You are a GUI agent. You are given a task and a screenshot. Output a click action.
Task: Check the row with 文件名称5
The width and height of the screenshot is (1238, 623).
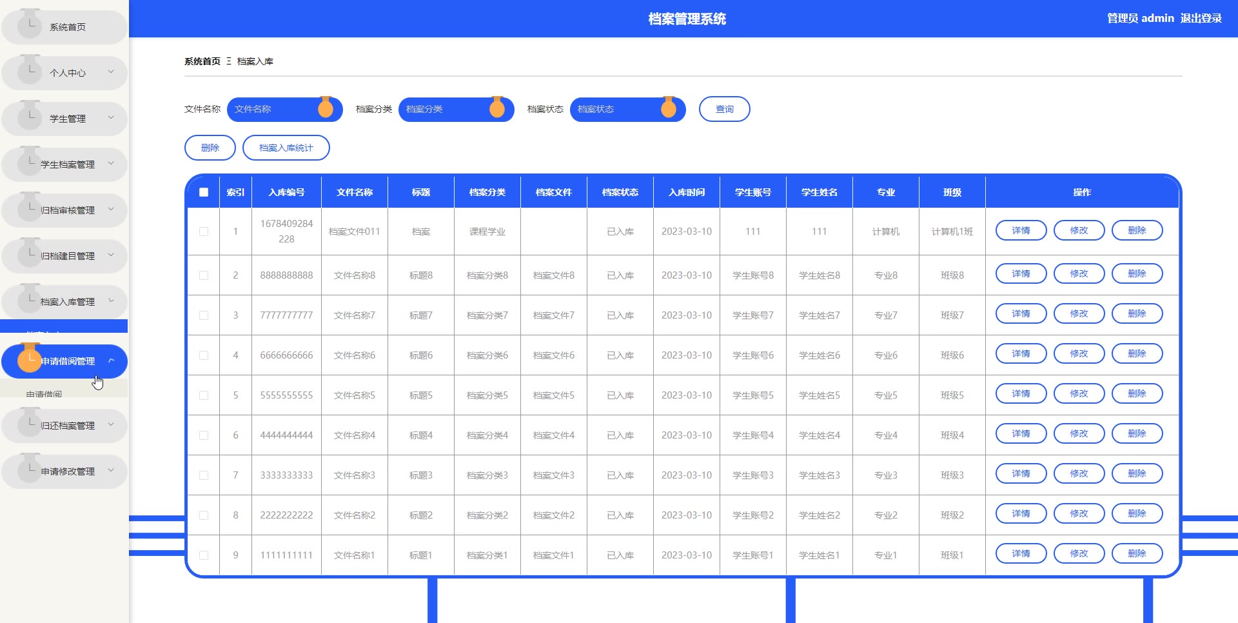click(x=204, y=395)
